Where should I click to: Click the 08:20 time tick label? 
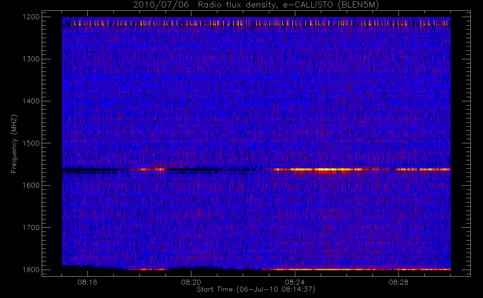(x=191, y=282)
